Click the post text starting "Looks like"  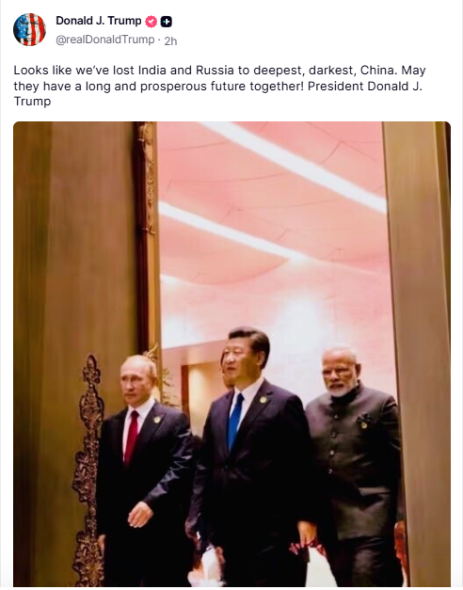220,86
